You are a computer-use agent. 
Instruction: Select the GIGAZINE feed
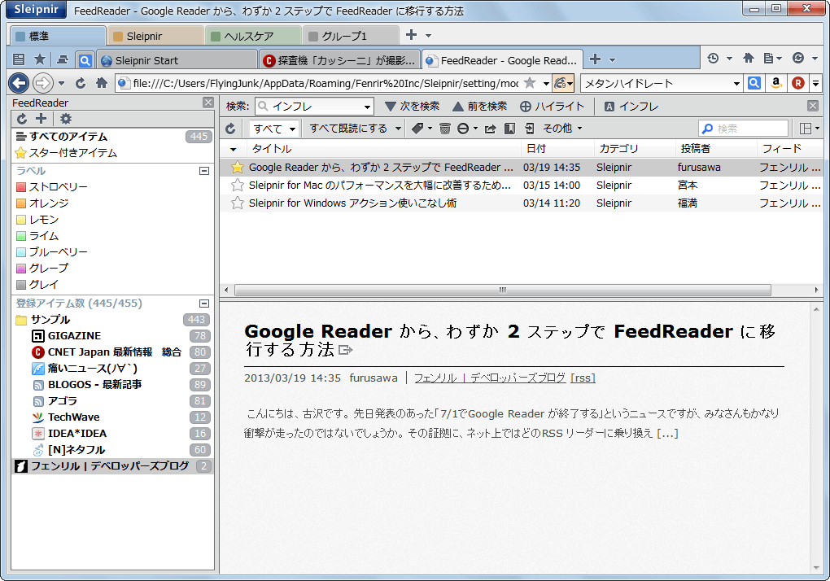pos(112,336)
